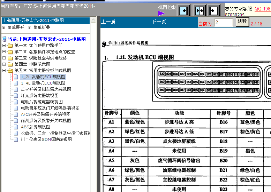
Task: Click the tree panel scroll-up arrow
Action: 93,20
